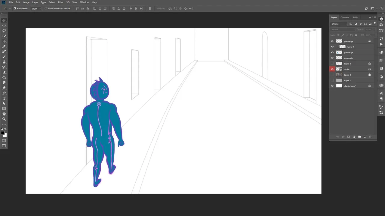Select the Horizontal Type tool
Viewport: 385px width, 216px height.
coord(4,98)
